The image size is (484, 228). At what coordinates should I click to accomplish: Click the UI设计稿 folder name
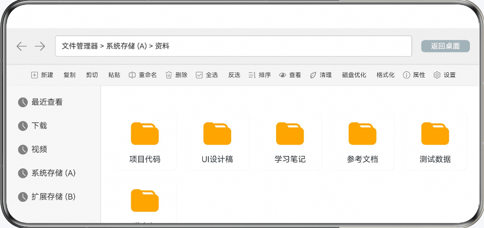218,159
